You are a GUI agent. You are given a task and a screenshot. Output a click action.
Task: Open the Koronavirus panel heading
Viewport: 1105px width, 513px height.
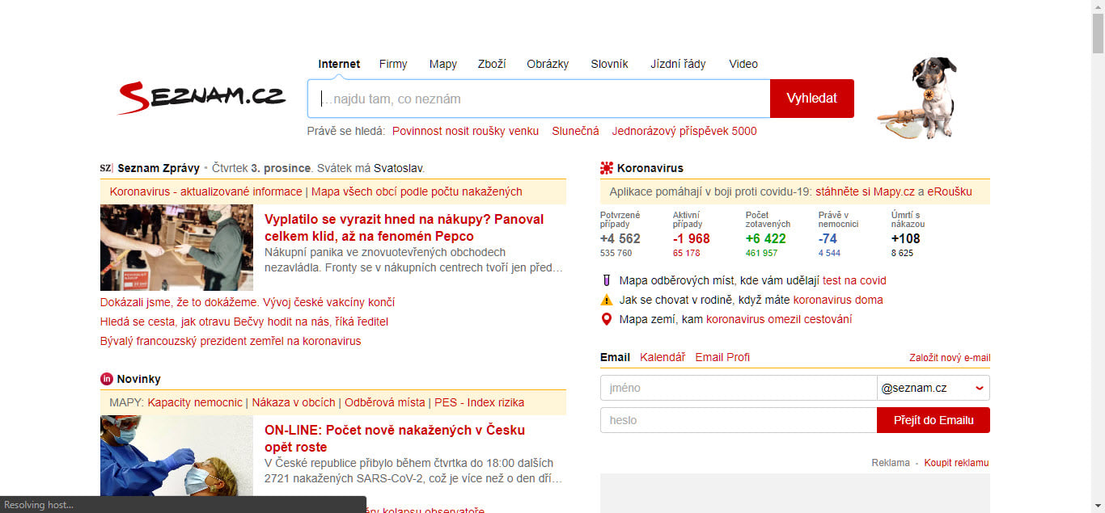pyautogui.click(x=650, y=168)
